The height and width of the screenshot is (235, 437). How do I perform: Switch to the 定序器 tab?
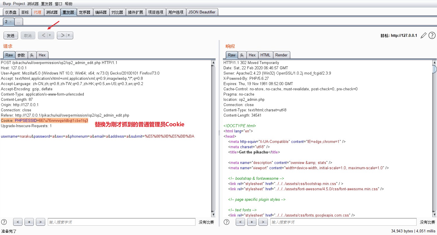pos(85,12)
